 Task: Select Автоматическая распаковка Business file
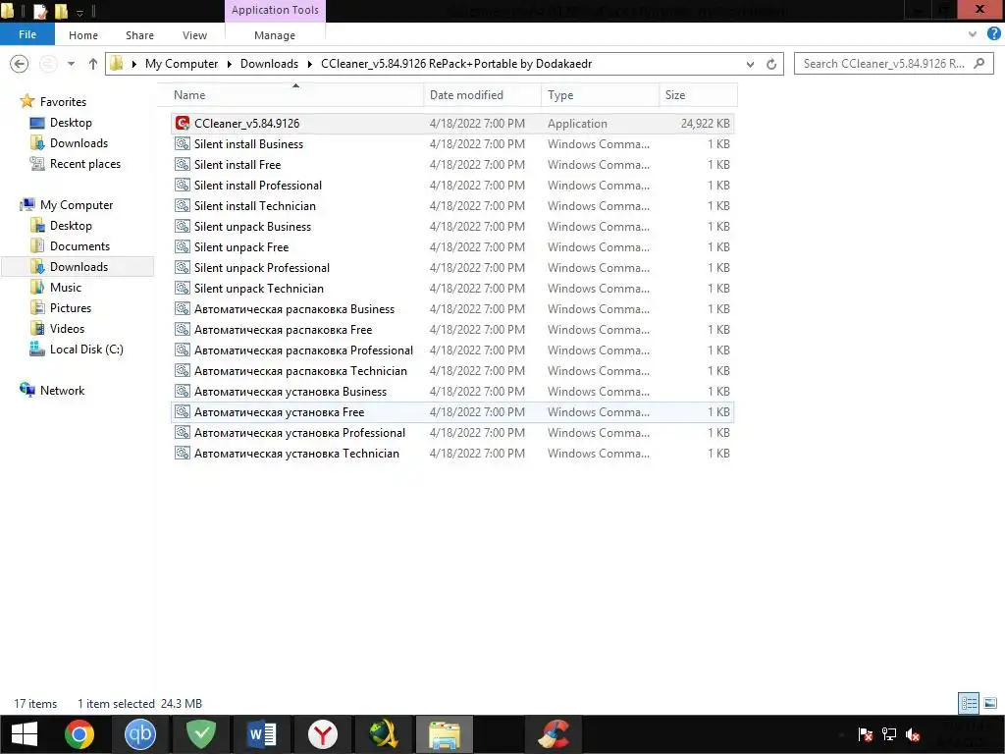pyautogui.click(x=452, y=309)
